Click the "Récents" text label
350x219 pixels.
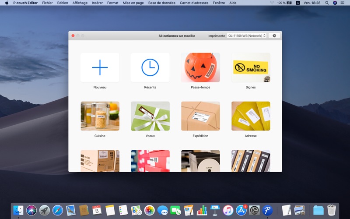[x=150, y=87]
